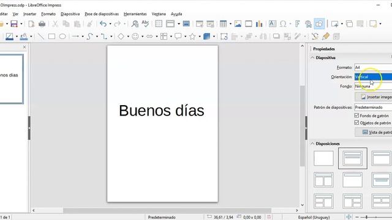Toggle shadow on the selected object
392x220 pixels.
click(x=276, y=37)
